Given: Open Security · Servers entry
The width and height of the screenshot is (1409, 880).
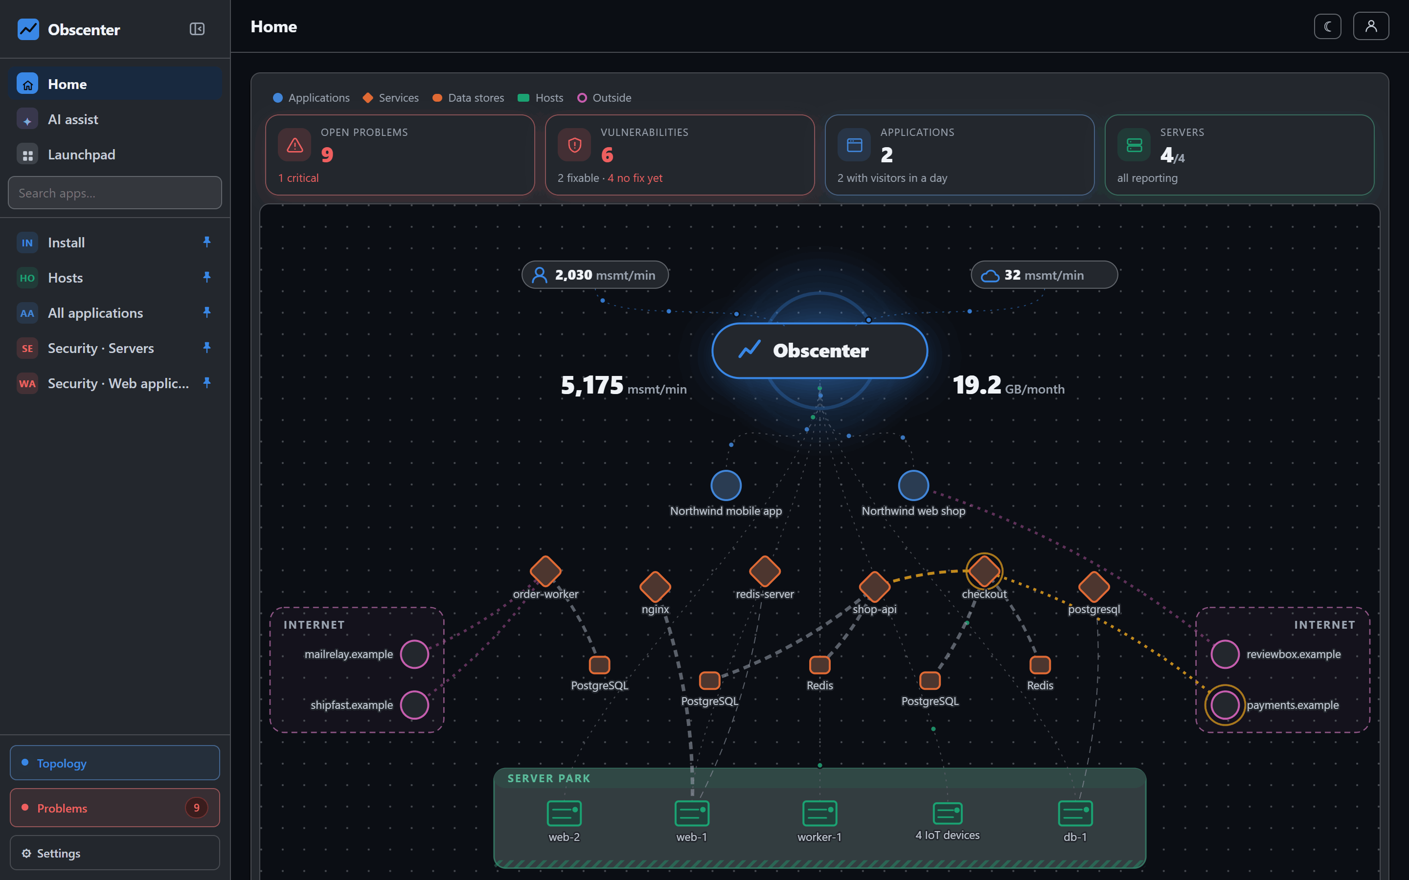Looking at the screenshot, I should [x=114, y=348].
